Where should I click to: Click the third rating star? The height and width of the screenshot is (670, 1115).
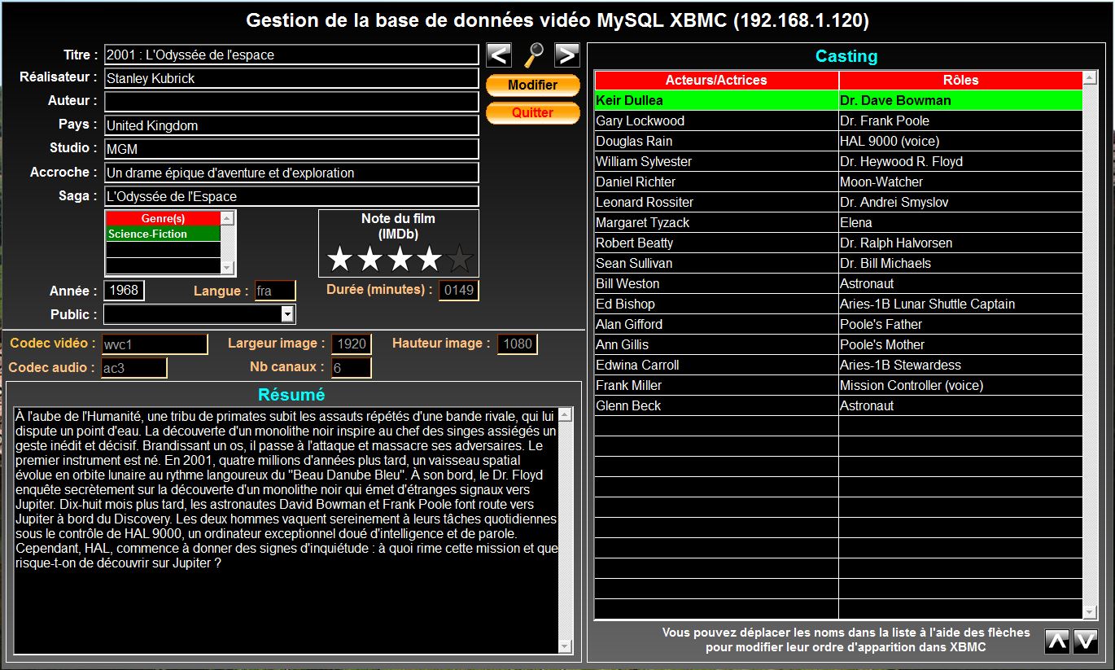400,260
